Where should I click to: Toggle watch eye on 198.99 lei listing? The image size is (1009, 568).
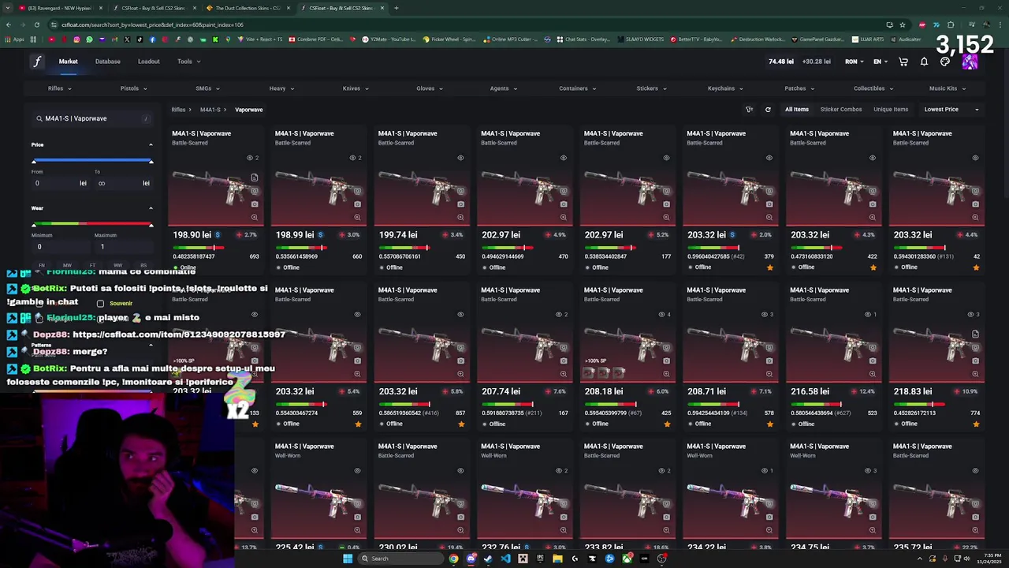click(352, 158)
